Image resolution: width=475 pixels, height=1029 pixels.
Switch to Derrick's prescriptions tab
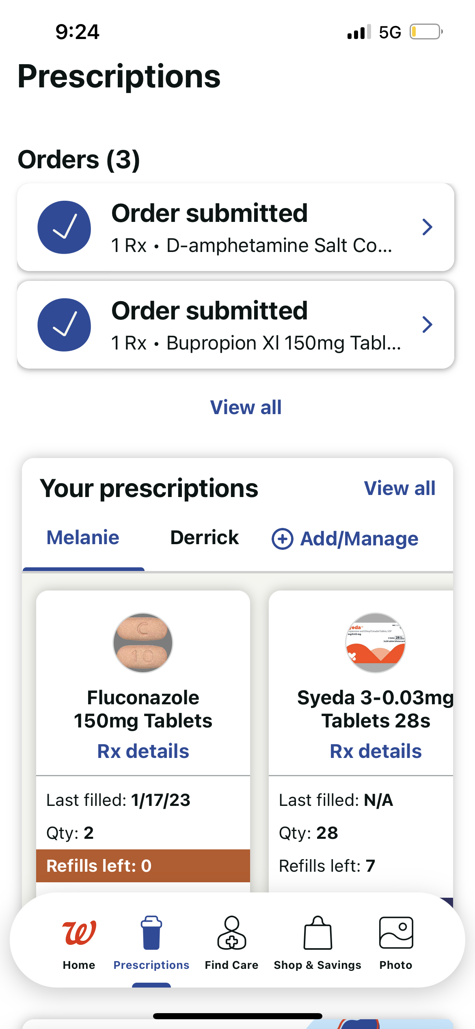204,538
